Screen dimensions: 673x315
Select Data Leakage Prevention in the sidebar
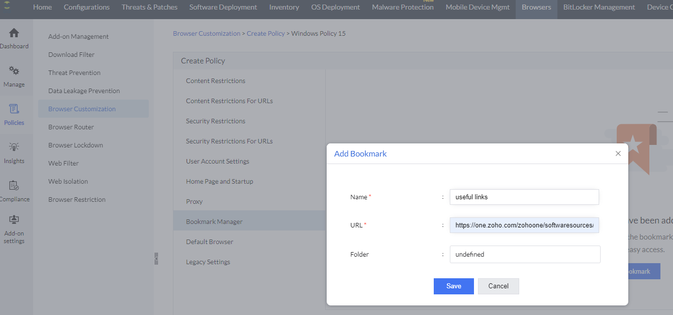click(84, 91)
